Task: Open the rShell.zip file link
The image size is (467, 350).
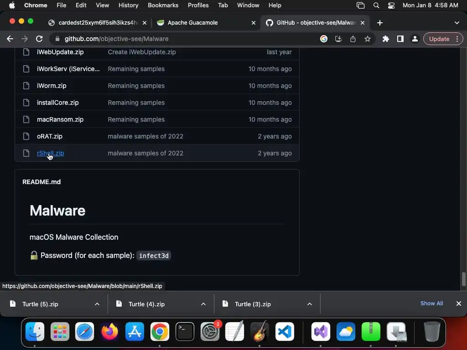Action: [x=50, y=153]
